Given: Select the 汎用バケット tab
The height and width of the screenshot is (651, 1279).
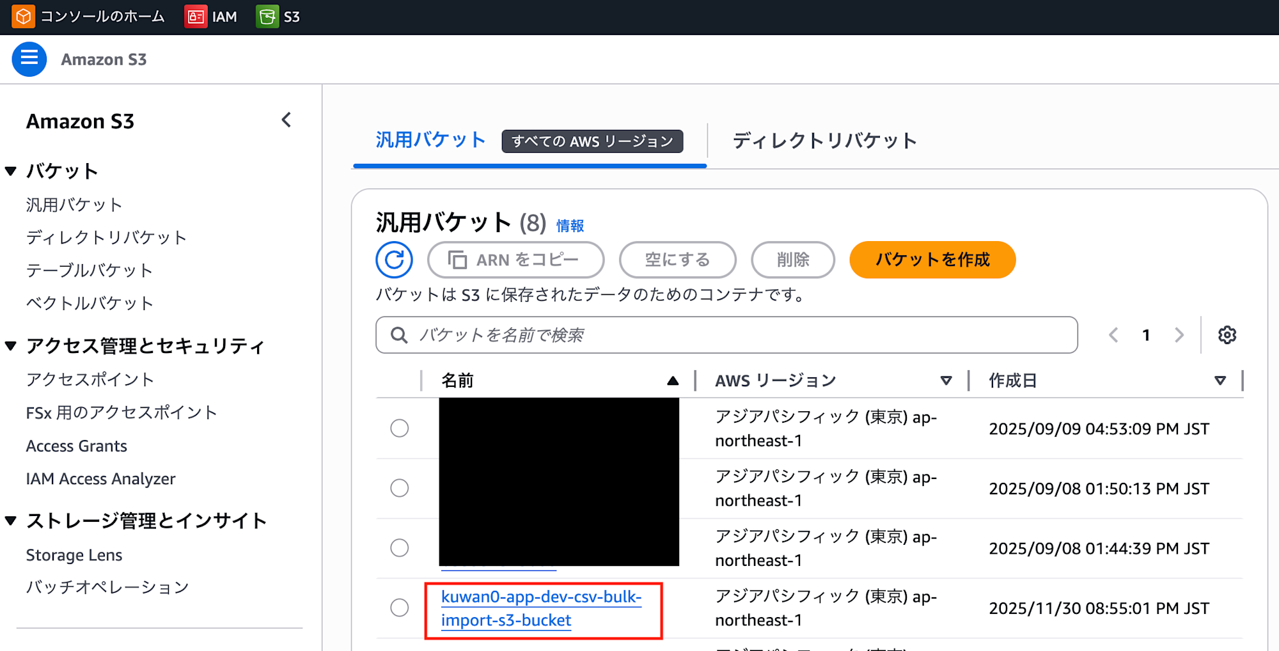Looking at the screenshot, I should coord(429,141).
